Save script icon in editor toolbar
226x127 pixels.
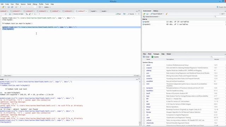[10, 14]
